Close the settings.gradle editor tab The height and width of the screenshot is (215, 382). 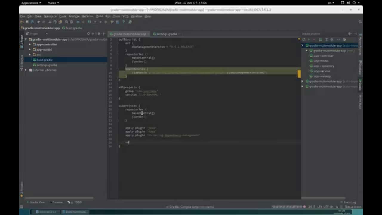(x=179, y=34)
